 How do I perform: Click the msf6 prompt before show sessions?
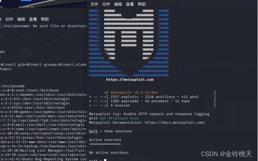pyautogui.click(x=93, y=131)
